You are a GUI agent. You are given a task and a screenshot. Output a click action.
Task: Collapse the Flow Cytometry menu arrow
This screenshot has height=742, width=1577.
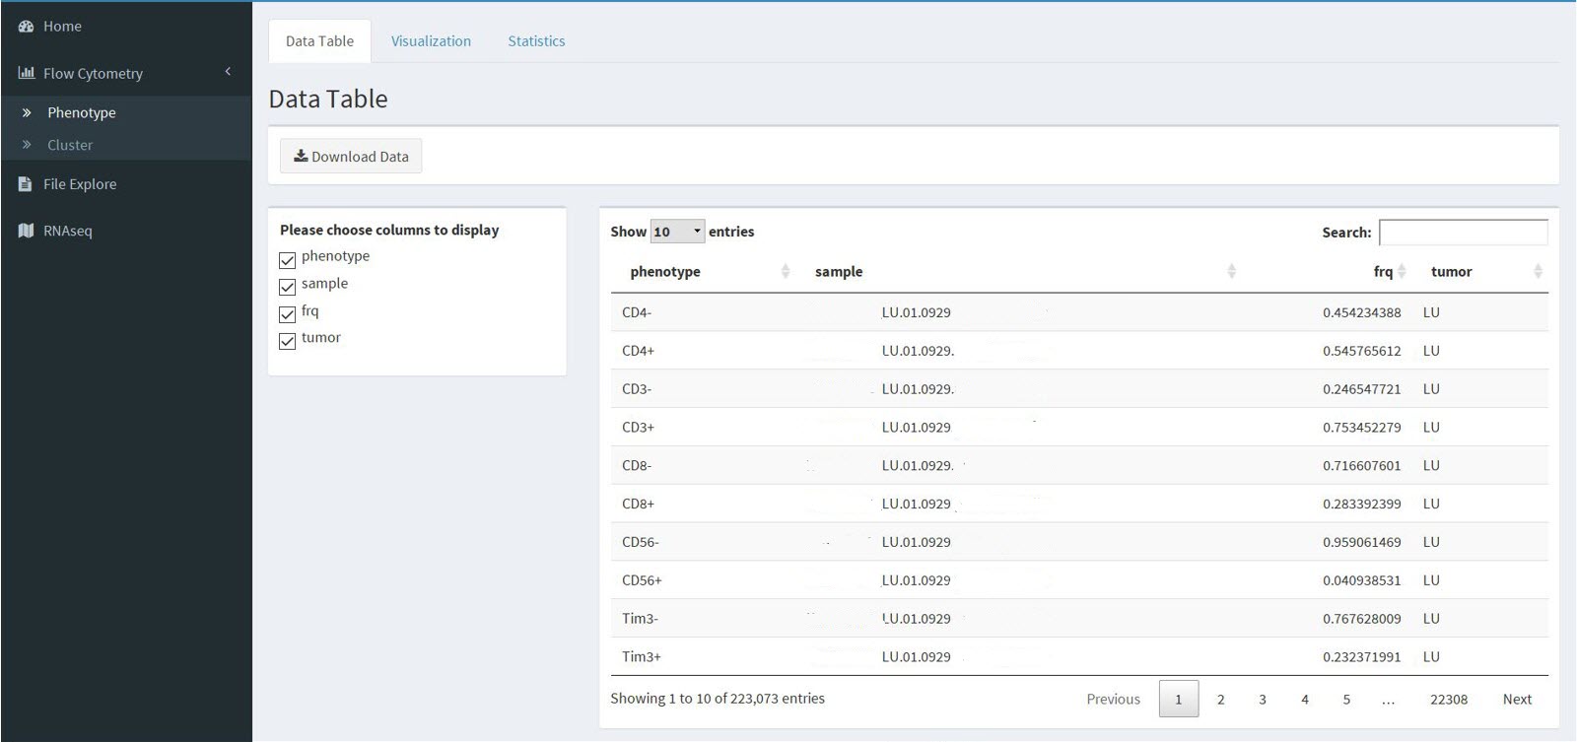pos(228,71)
